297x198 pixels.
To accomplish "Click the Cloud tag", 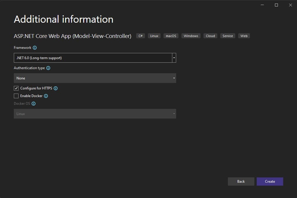I will click(x=210, y=36).
